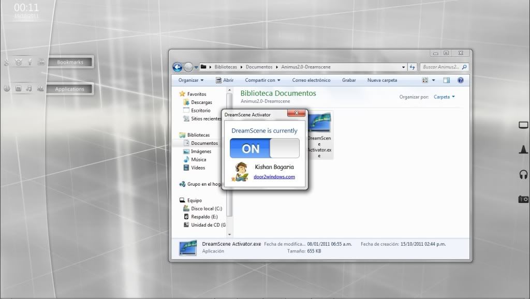Click the square picture application icon
The image size is (530, 299).
[x=18, y=88]
